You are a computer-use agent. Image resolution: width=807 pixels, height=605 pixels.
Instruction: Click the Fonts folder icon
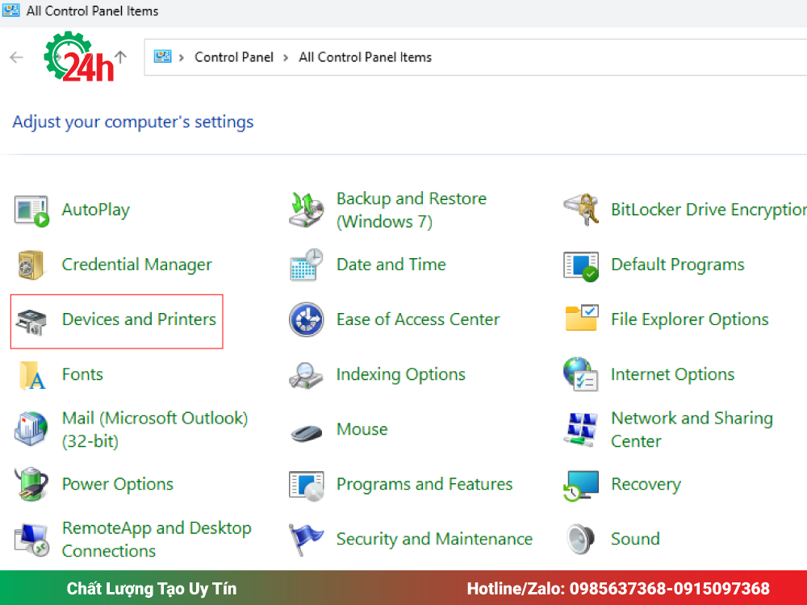coord(32,376)
